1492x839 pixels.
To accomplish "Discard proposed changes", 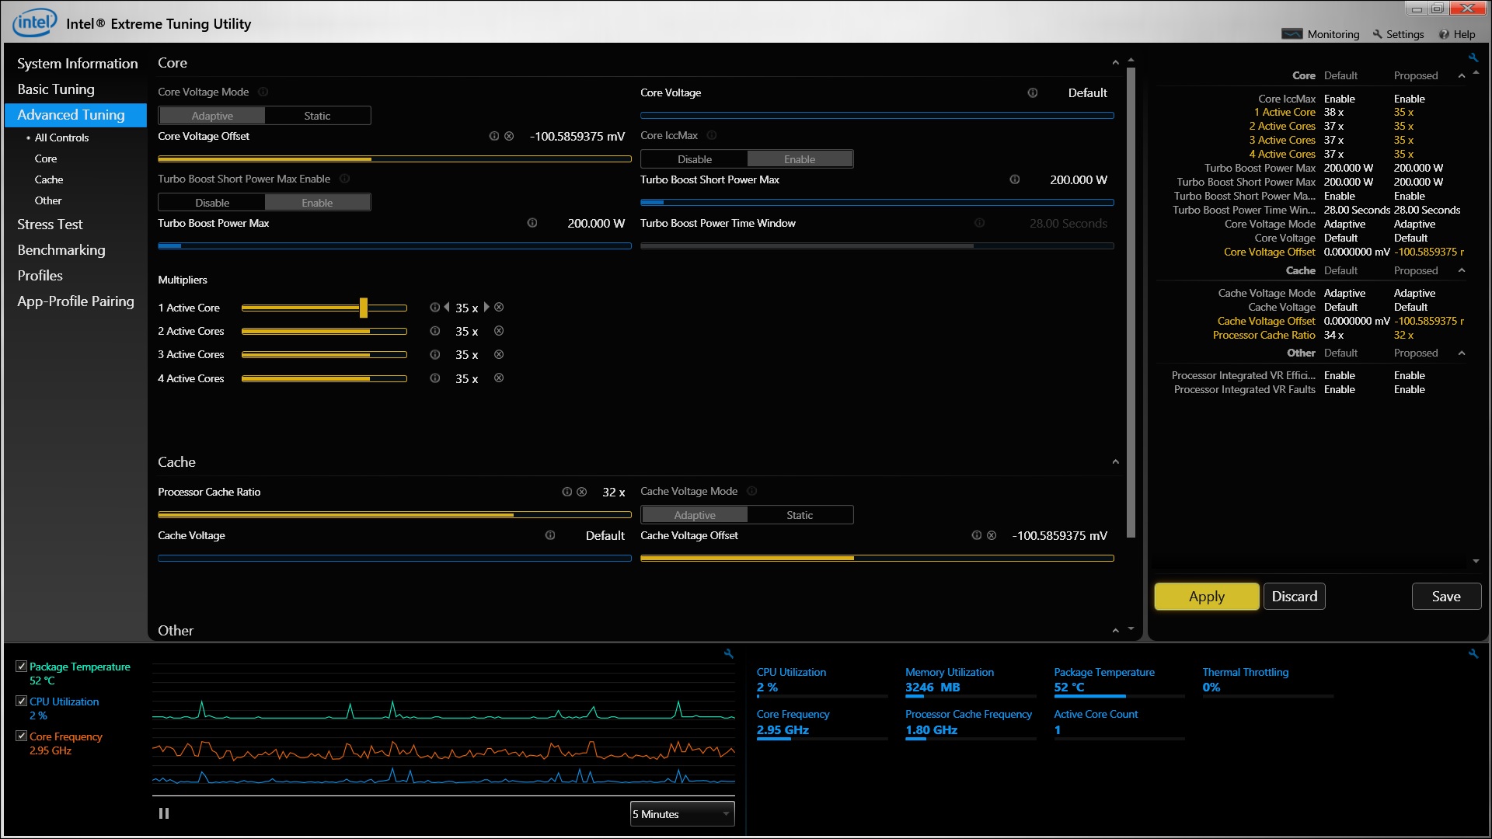I will pos(1295,597).
